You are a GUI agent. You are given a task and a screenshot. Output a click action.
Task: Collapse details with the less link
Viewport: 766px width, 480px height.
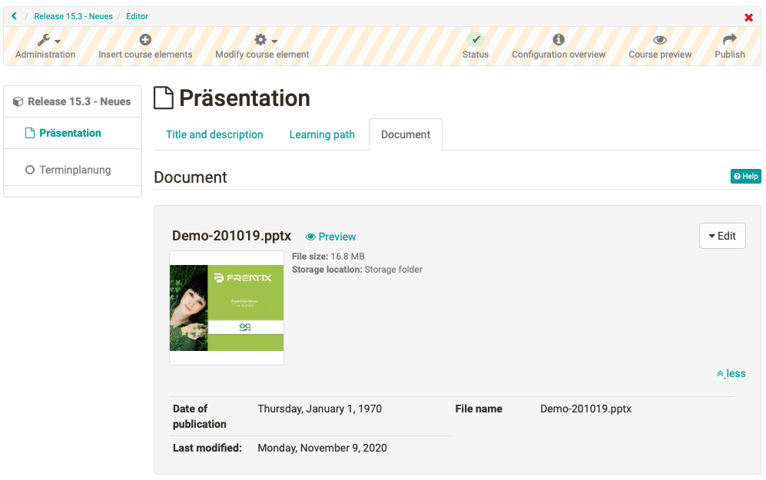coord(731,373)
